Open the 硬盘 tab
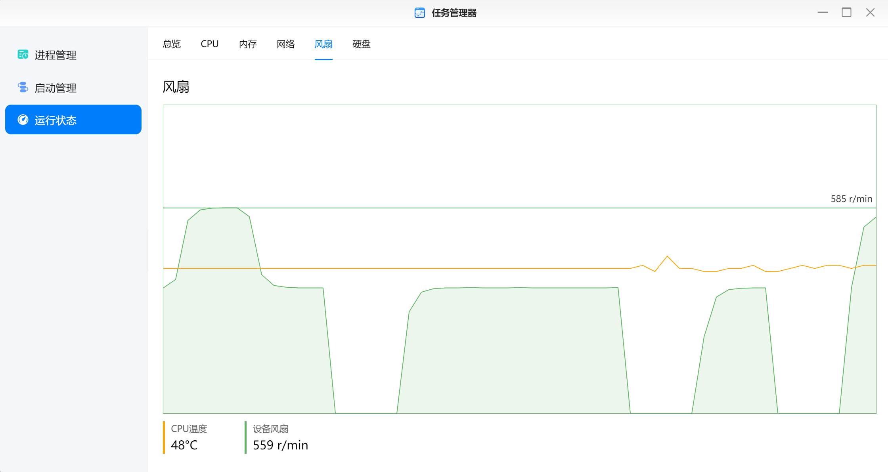Image resolution: width=888 pixels, height=472 pixels. pos(361,44)
